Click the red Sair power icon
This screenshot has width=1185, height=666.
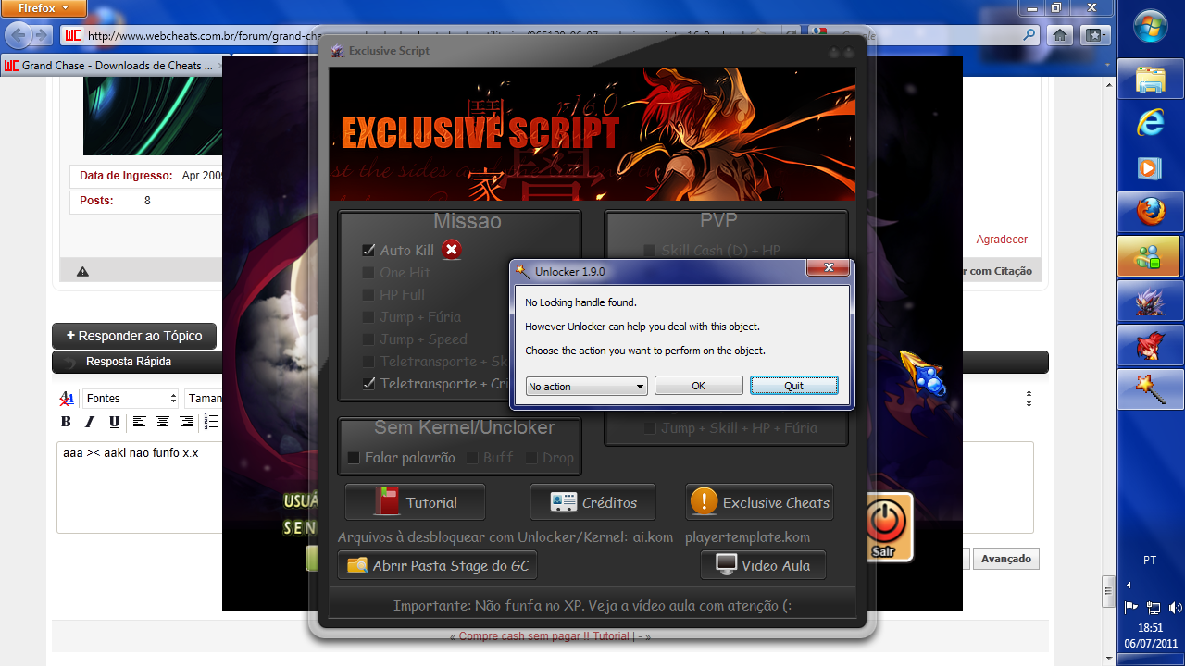[x=886, y=524]
